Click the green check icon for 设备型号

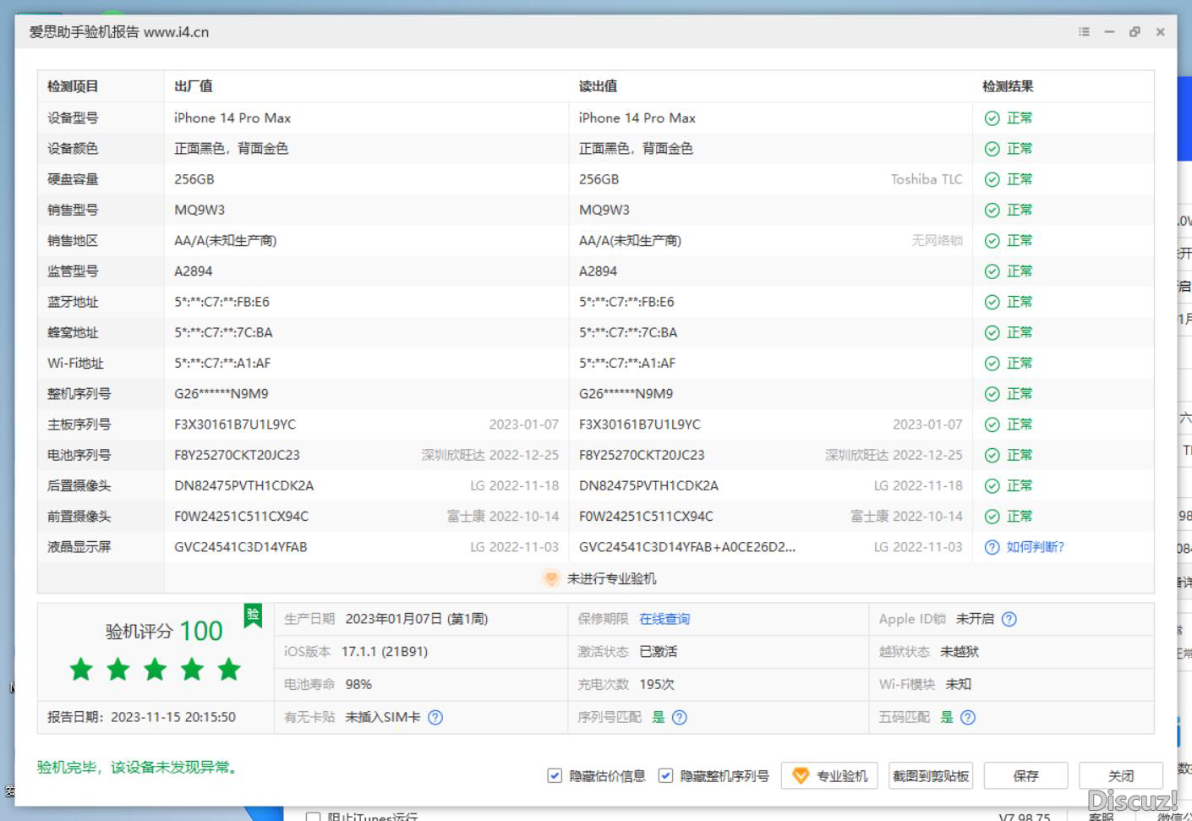tap(992, 118)
